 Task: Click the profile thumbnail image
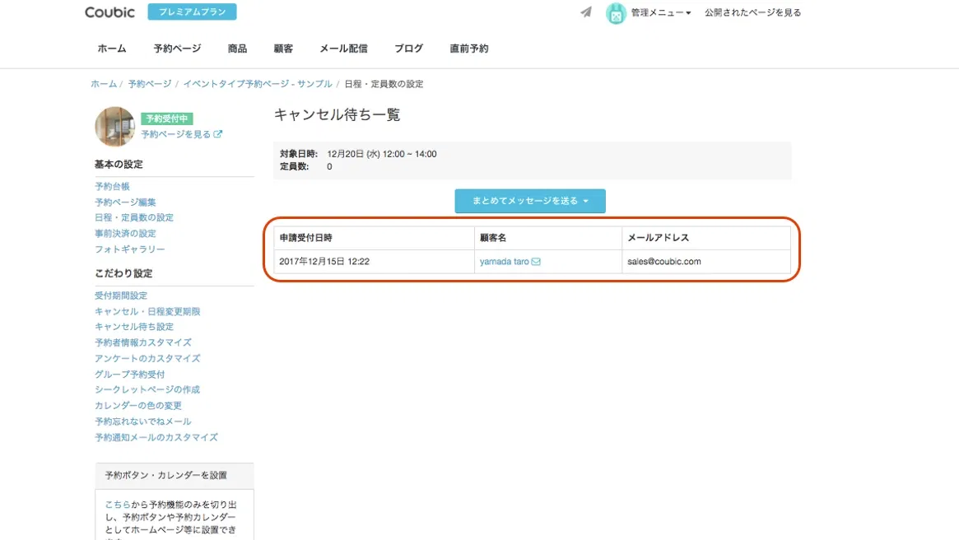point(114,126)
